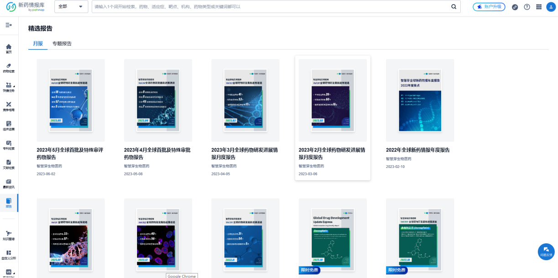Click the main search input field

(269, 7)
